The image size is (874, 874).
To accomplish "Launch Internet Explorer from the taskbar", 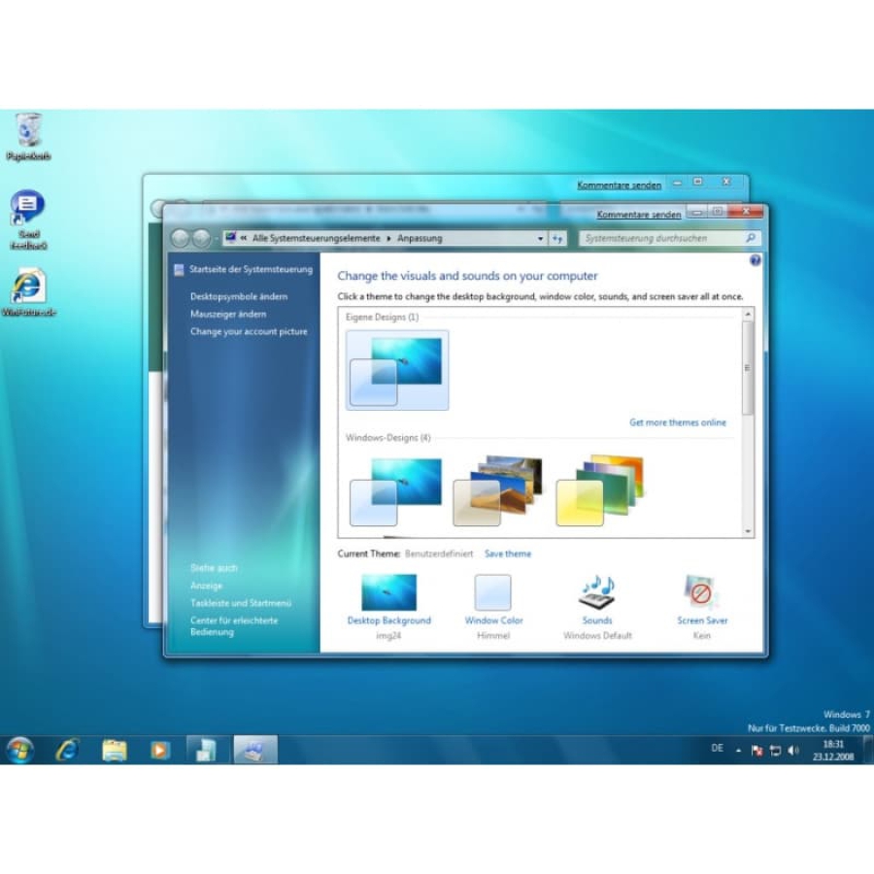I will coord(67,750).
